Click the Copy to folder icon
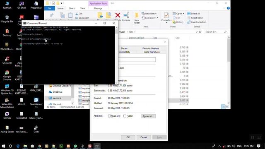The image size is (265, 149). 108,16
